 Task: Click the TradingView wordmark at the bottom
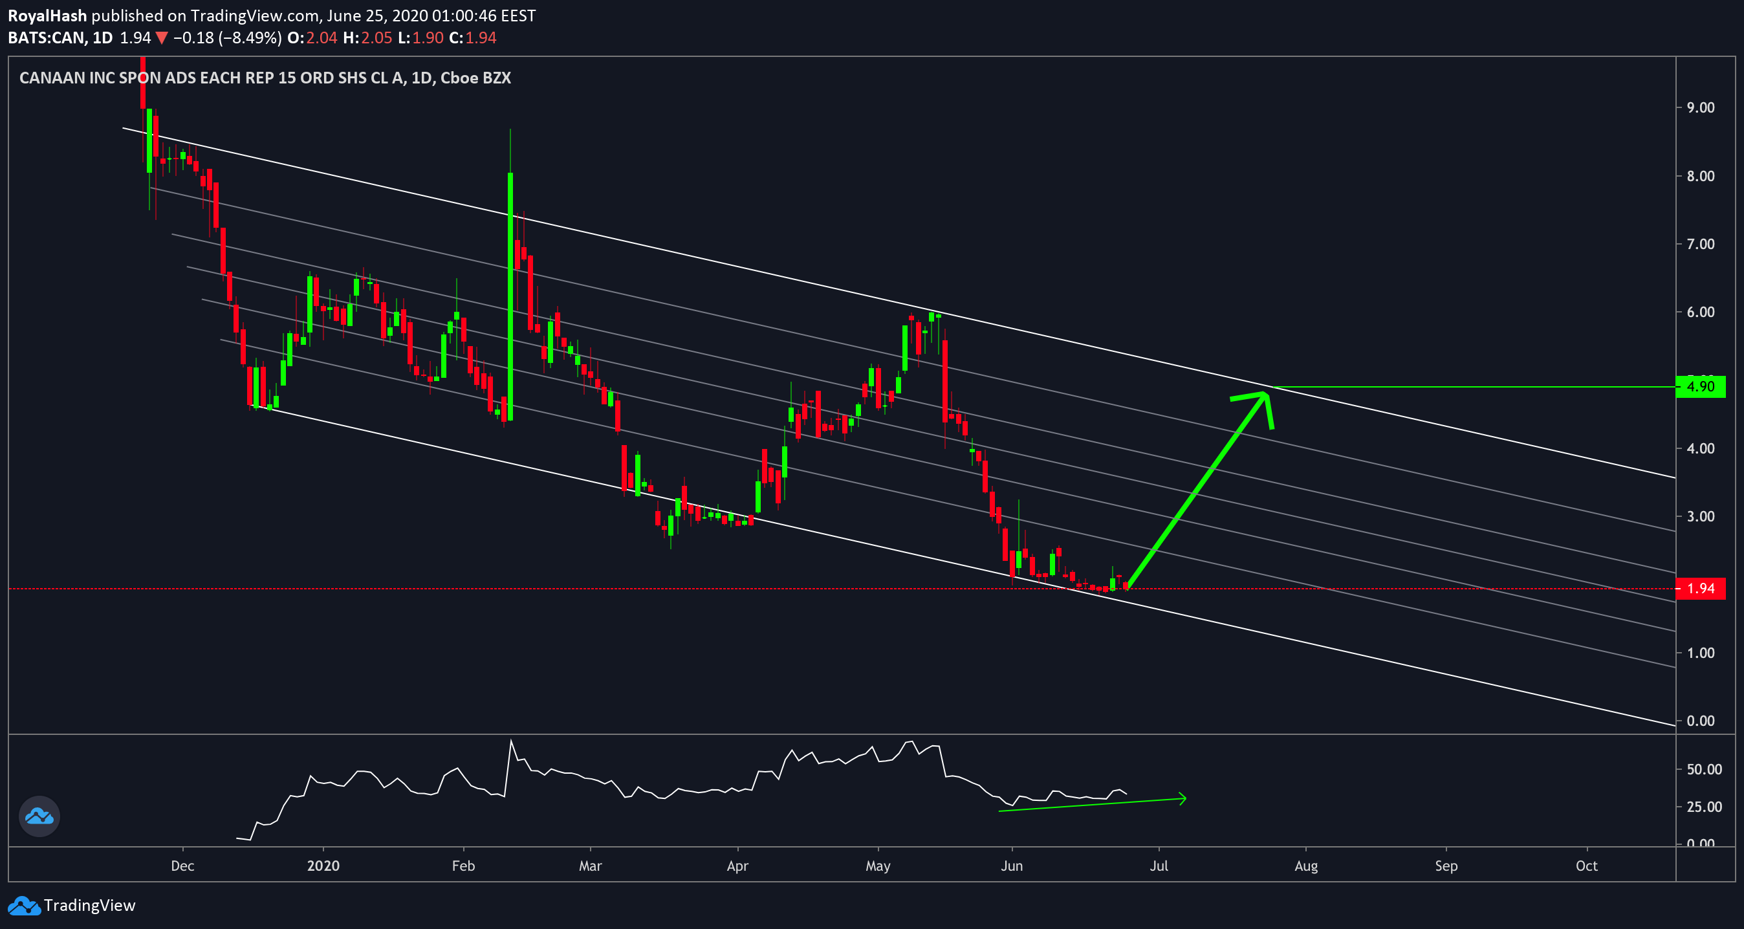(x=89, y=905)
